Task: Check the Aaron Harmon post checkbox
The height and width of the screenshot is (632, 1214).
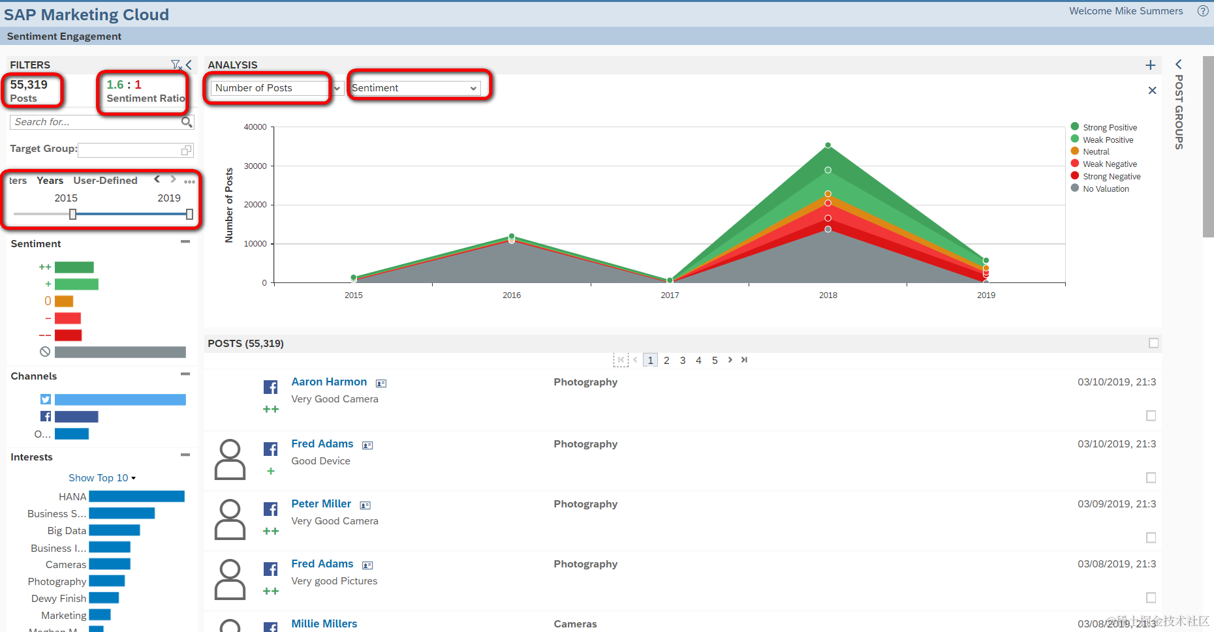Action: (1151, 416)
